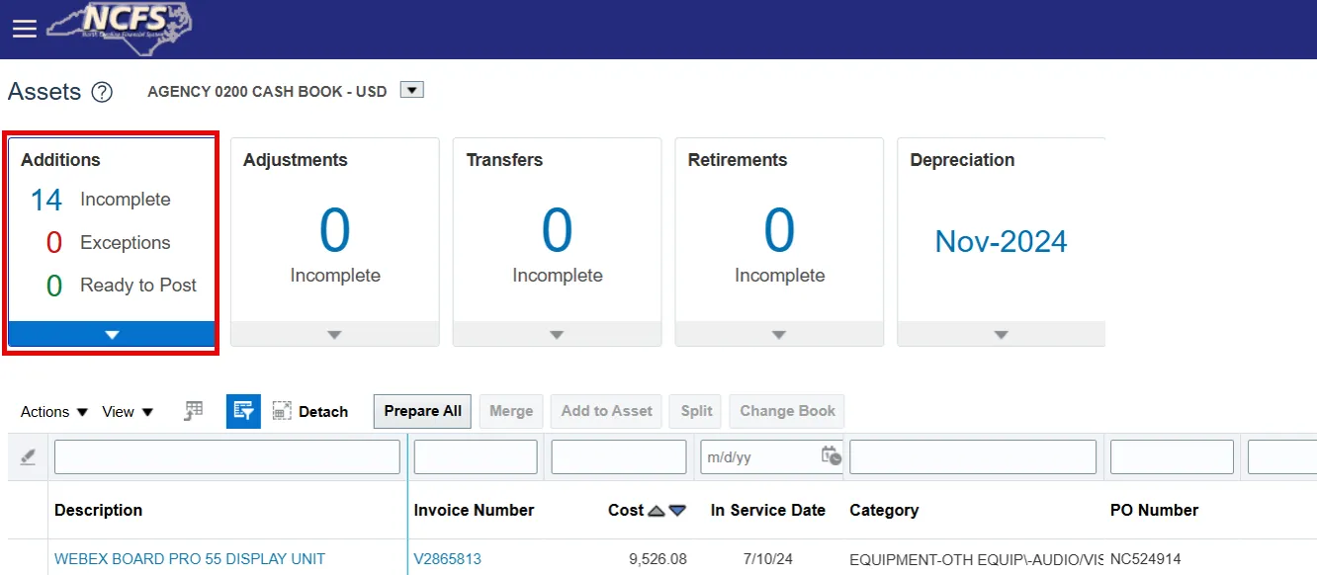Select the 9,526.08 cost cell

(658, 559)
